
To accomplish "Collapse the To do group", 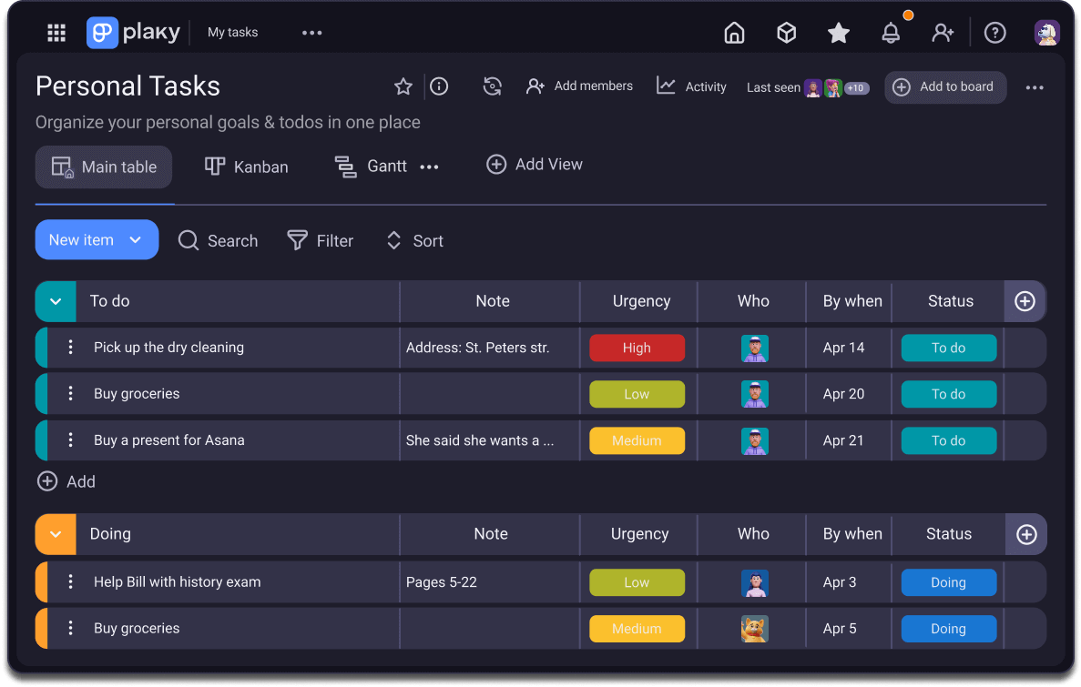I will pos(55,301).
